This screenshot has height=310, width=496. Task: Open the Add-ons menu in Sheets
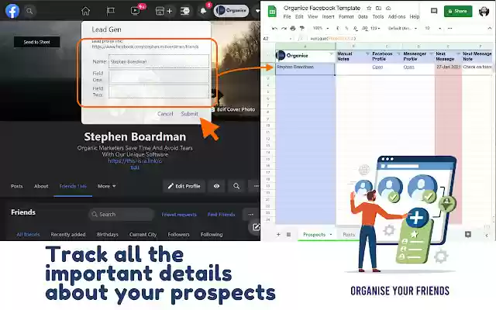click(397, 17)
